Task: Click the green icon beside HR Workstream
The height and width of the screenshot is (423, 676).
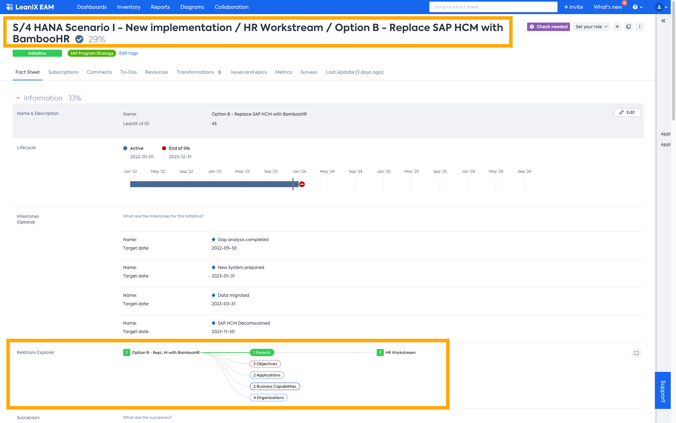Action: 380,352
